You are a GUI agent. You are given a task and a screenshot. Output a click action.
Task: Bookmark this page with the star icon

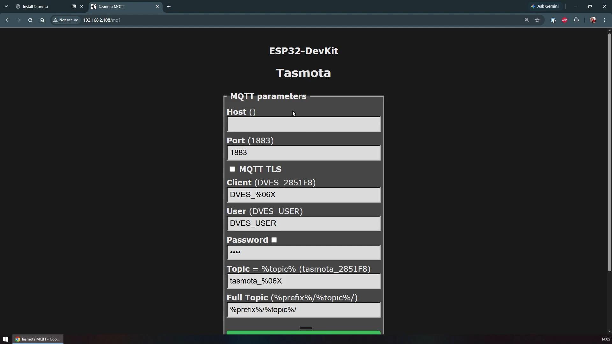pyautogui.click(x=537, y=20)
